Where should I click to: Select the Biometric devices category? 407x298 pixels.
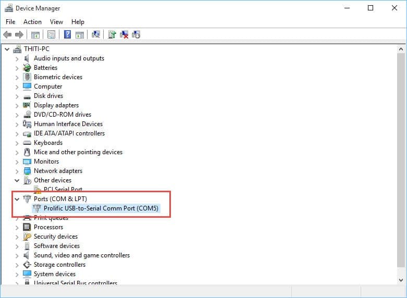[58, 77]
